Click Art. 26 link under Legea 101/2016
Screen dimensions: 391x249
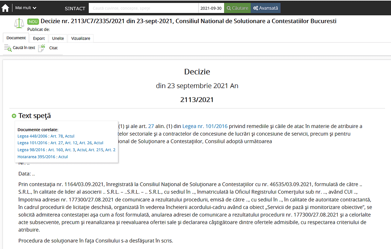(x=86, y=143)
